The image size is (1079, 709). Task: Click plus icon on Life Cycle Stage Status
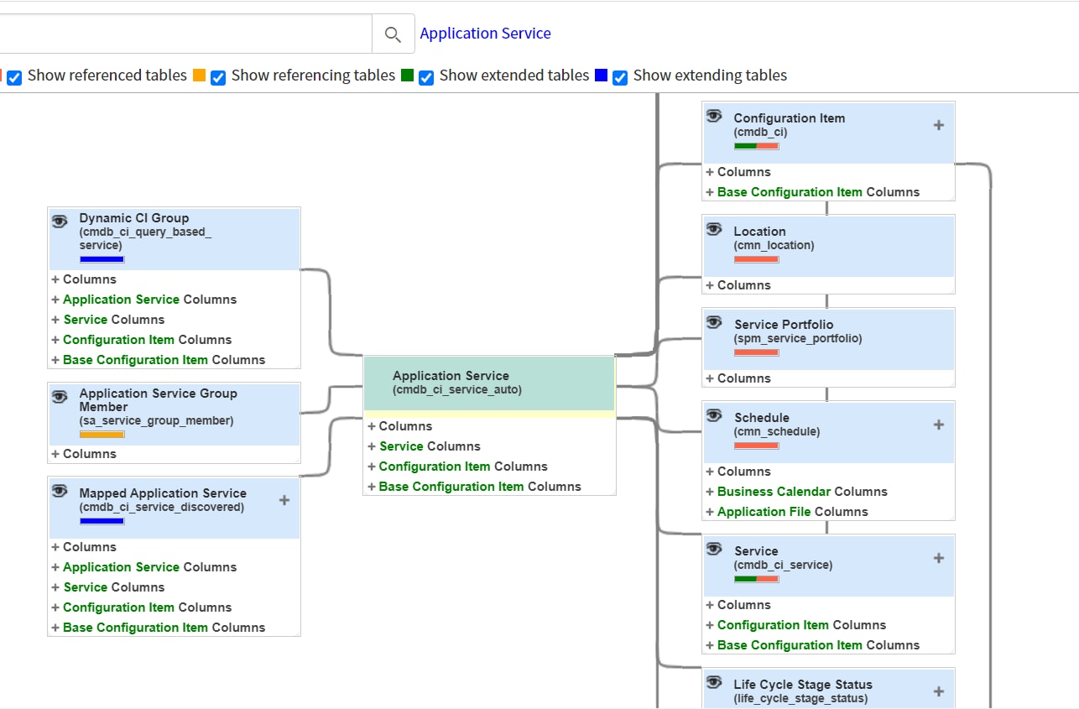tap(938, 691)
